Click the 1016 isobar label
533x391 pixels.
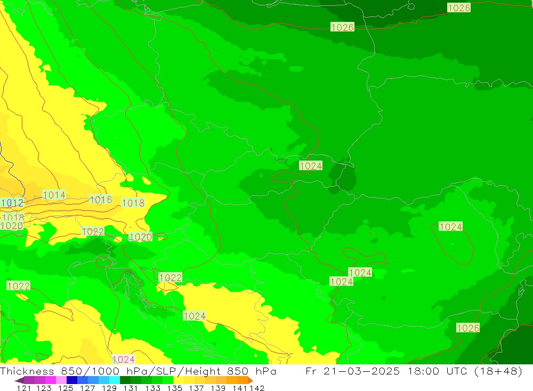(x=101, y=200)
